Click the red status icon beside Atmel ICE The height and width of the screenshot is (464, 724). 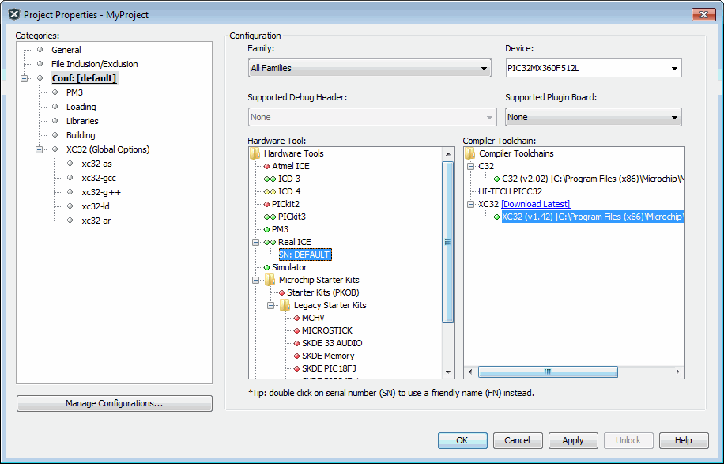[x=266, y=166]
